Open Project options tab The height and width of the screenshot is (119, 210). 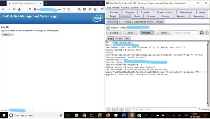164,12
